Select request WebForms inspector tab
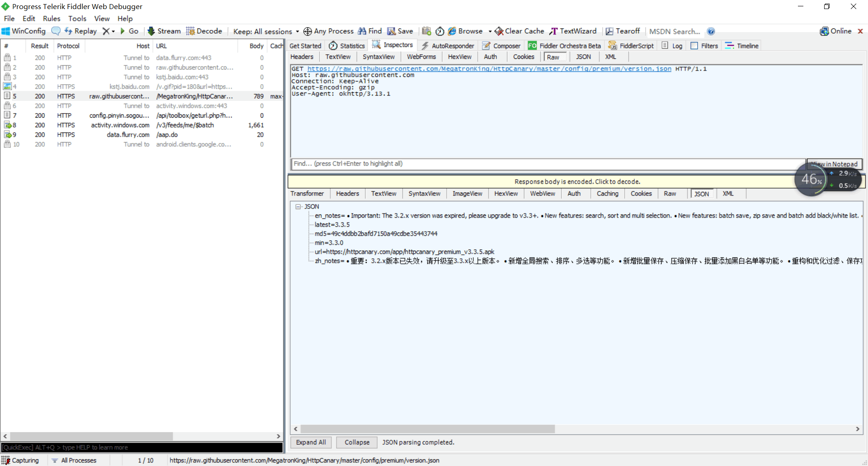 tap(421, 57)
